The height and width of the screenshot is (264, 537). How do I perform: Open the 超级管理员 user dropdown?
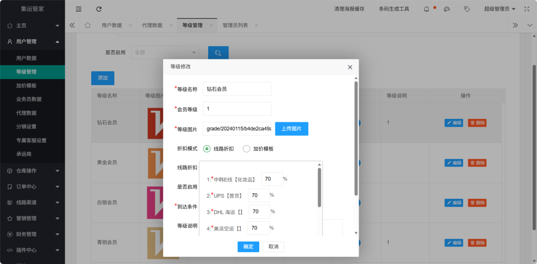click(x=499, y=9)
